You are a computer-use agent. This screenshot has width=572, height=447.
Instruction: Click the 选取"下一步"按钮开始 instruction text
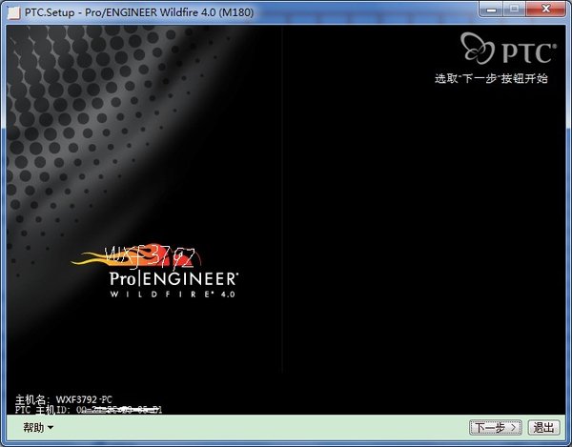(491, 78)
